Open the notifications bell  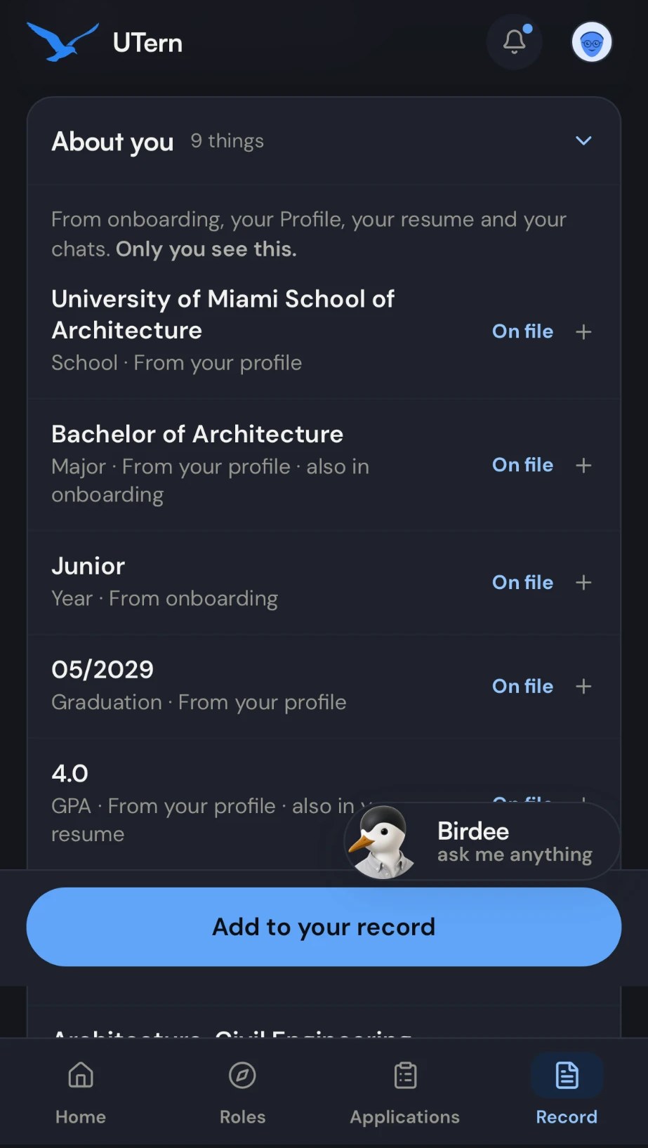pos(514,42)
